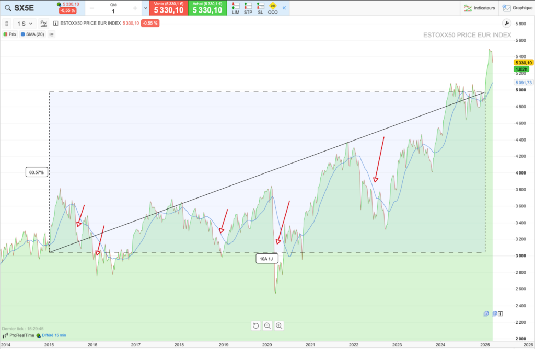Decrease the quantity with the minus button
Image resolution: width=535 pixels, height=349 pixels.
pos(91,8)
